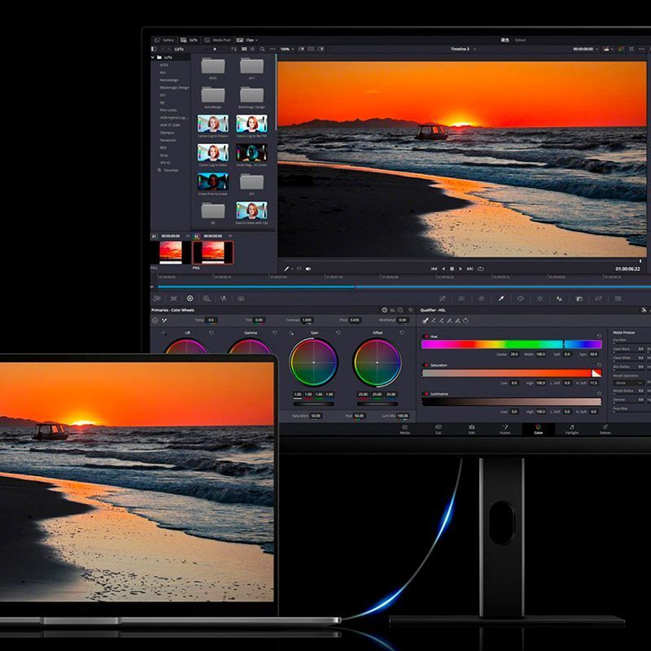Image resolution: width=651 pixels, height=651 pixels.
Task: Toggle the Hue qualifier on or off
Action: click(426, 336)
